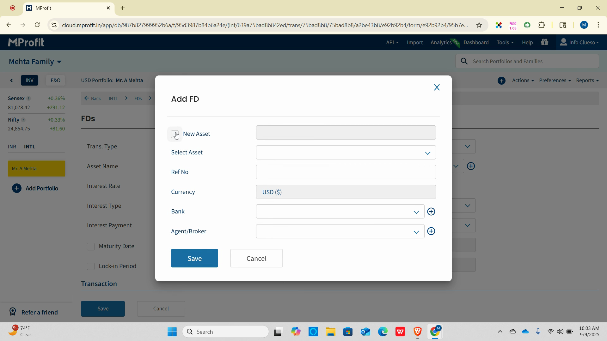Switch to F&O tab

coord(55,81)
